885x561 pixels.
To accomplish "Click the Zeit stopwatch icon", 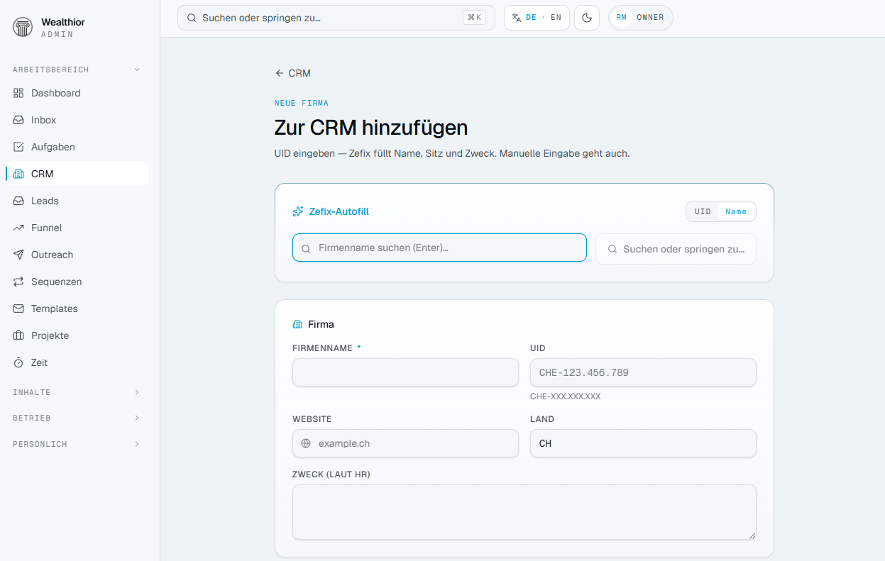I will tap(18, 362).
